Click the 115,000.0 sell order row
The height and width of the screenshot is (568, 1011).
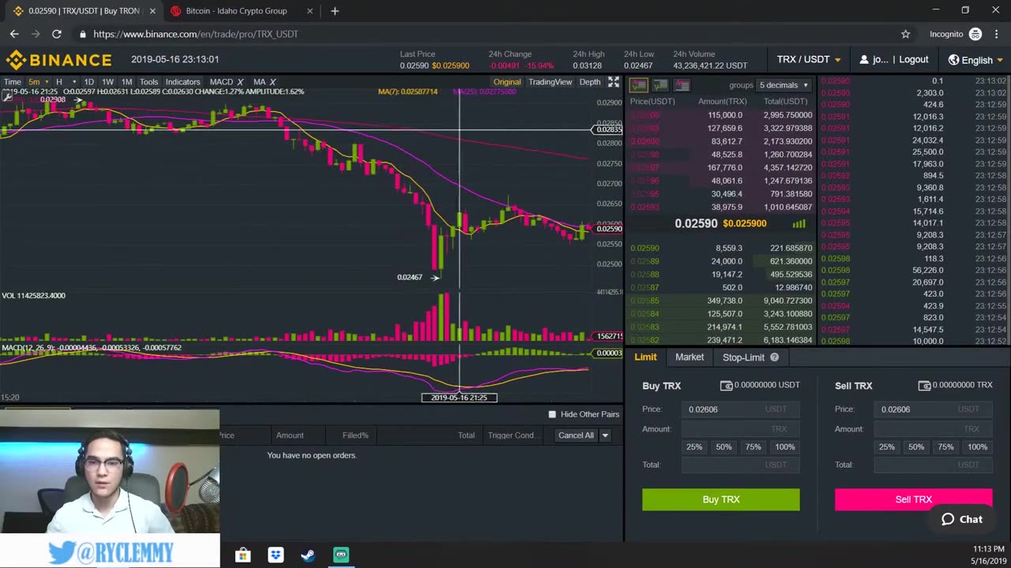click(x=721, y=115)
